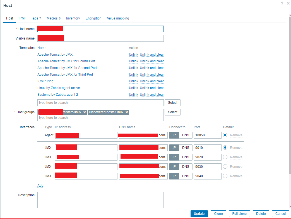Viewport: 291px width, 219px height.
Task: Set JMX port 9040 interface to DNS
Action: point(186,176)
